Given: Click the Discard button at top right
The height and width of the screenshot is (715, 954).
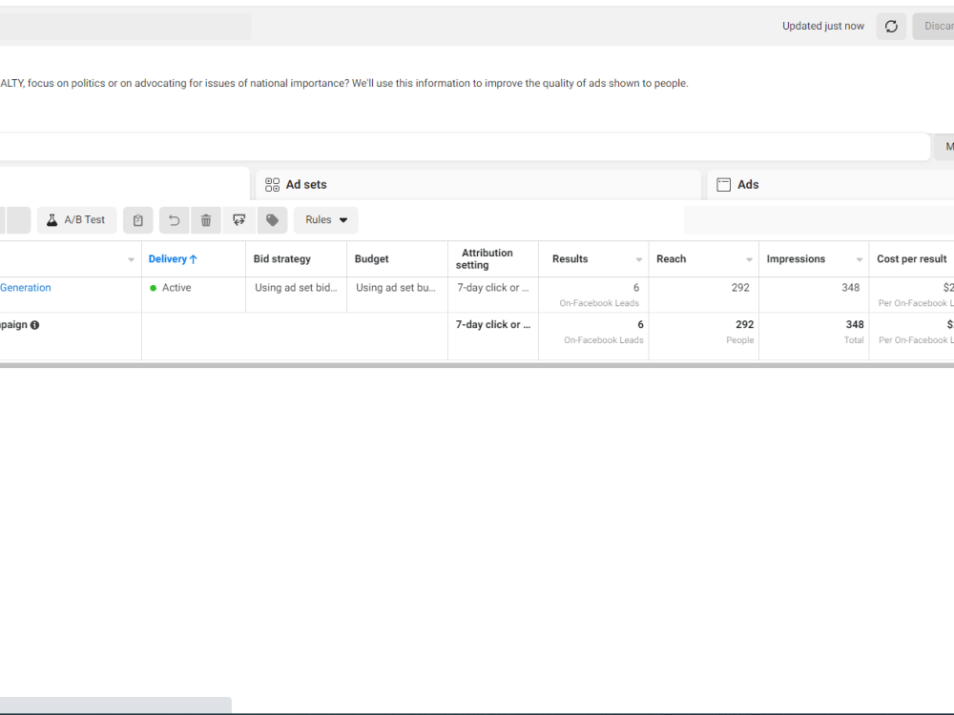Looking at the screenshot, I should [934, 26].
